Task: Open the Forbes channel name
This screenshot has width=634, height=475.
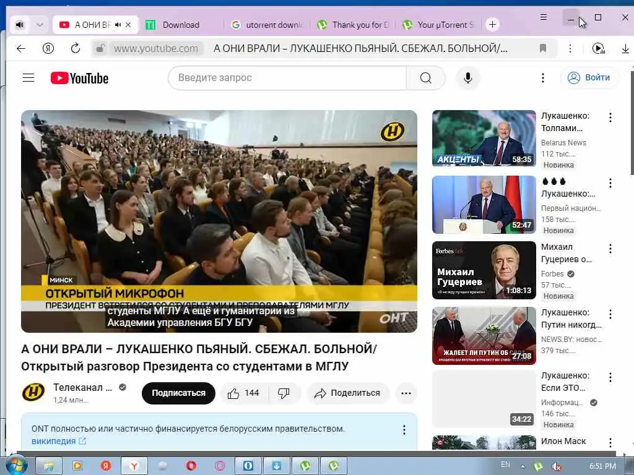Action: [552, 274]
